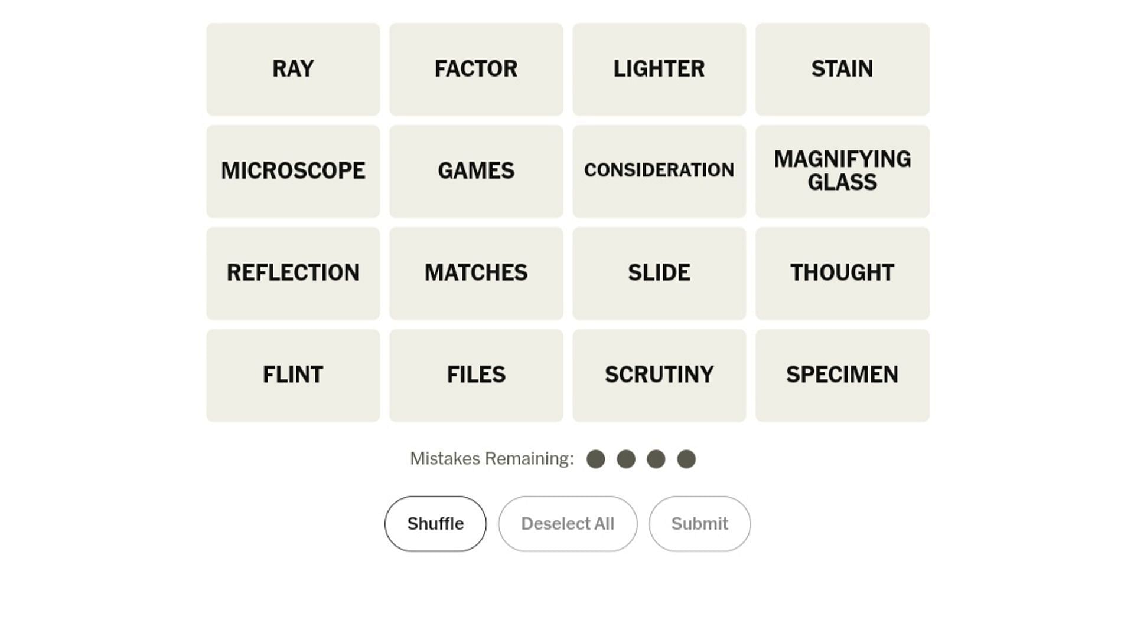Click the SCRUTINY word tile
The image size is (1134, 637).
click(x=658, y=375)
